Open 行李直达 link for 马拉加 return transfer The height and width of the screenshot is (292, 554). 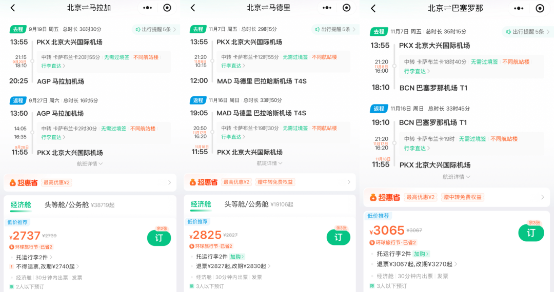[x=53, y=137]
